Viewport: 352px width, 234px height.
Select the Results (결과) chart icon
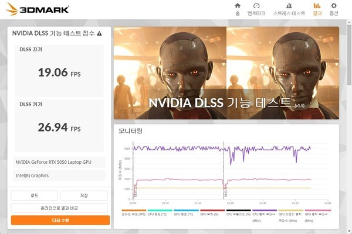click(317, 8)
